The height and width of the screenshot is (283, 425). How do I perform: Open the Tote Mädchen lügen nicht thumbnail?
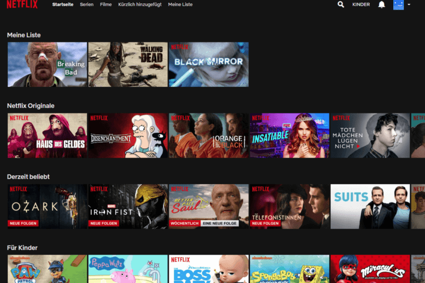370,136
